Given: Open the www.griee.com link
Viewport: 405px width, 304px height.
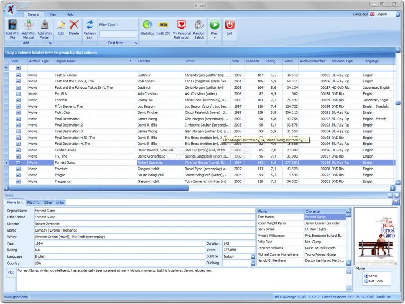Looking at the screenshot, I should click(16, 297).
